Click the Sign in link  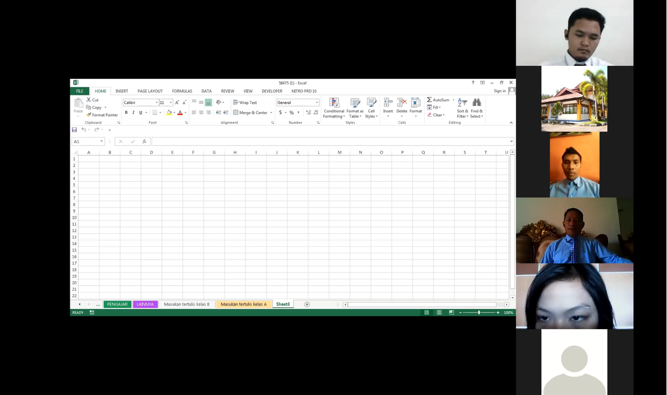click(x=499, y=91)
